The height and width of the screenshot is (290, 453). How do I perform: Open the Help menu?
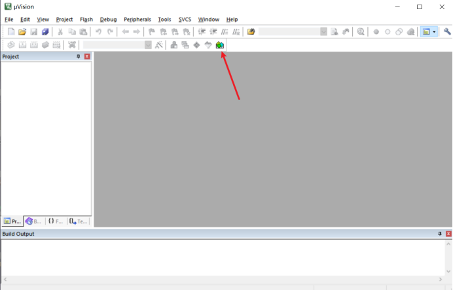point(232,20)
